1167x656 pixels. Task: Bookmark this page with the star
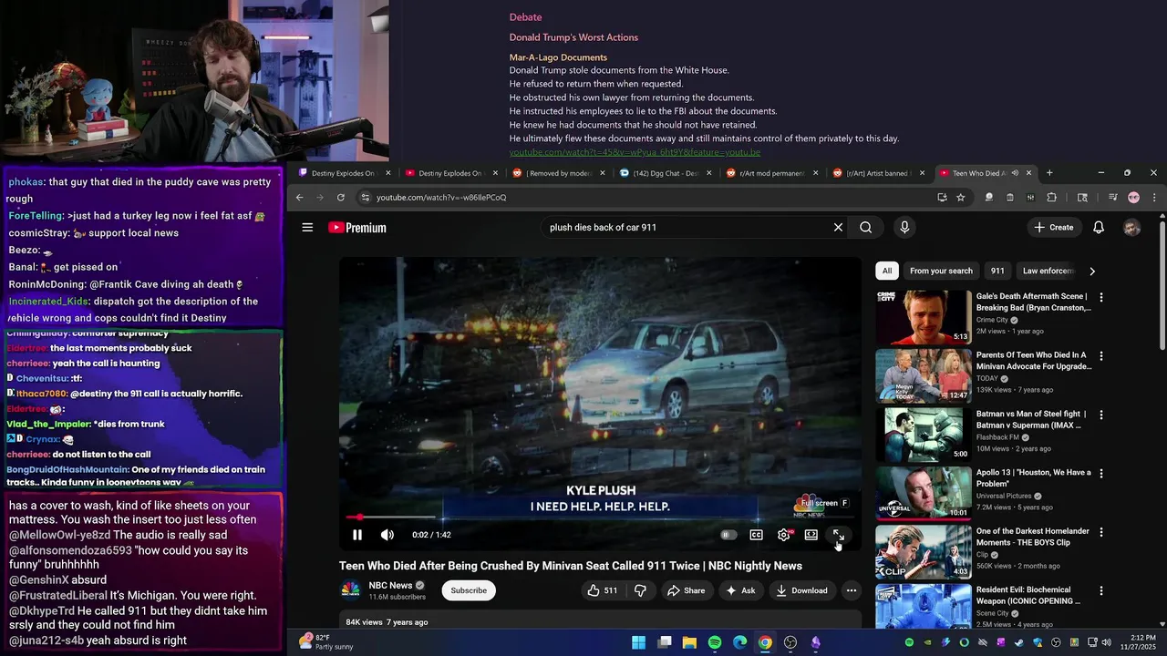pos(960,198)
